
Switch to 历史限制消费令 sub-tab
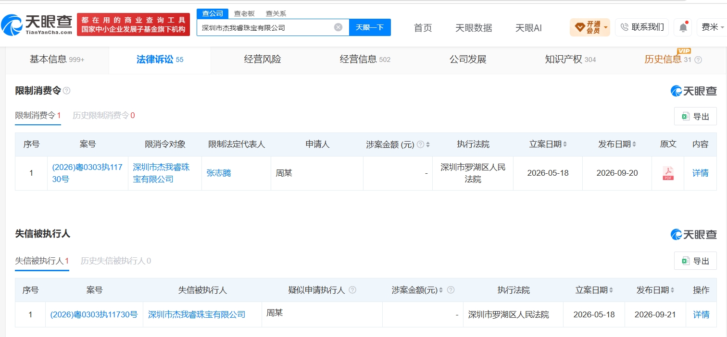coord(104,116)
